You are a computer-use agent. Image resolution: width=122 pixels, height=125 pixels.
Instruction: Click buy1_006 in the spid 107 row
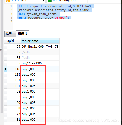pyautogui.click(x=29, y=80)
